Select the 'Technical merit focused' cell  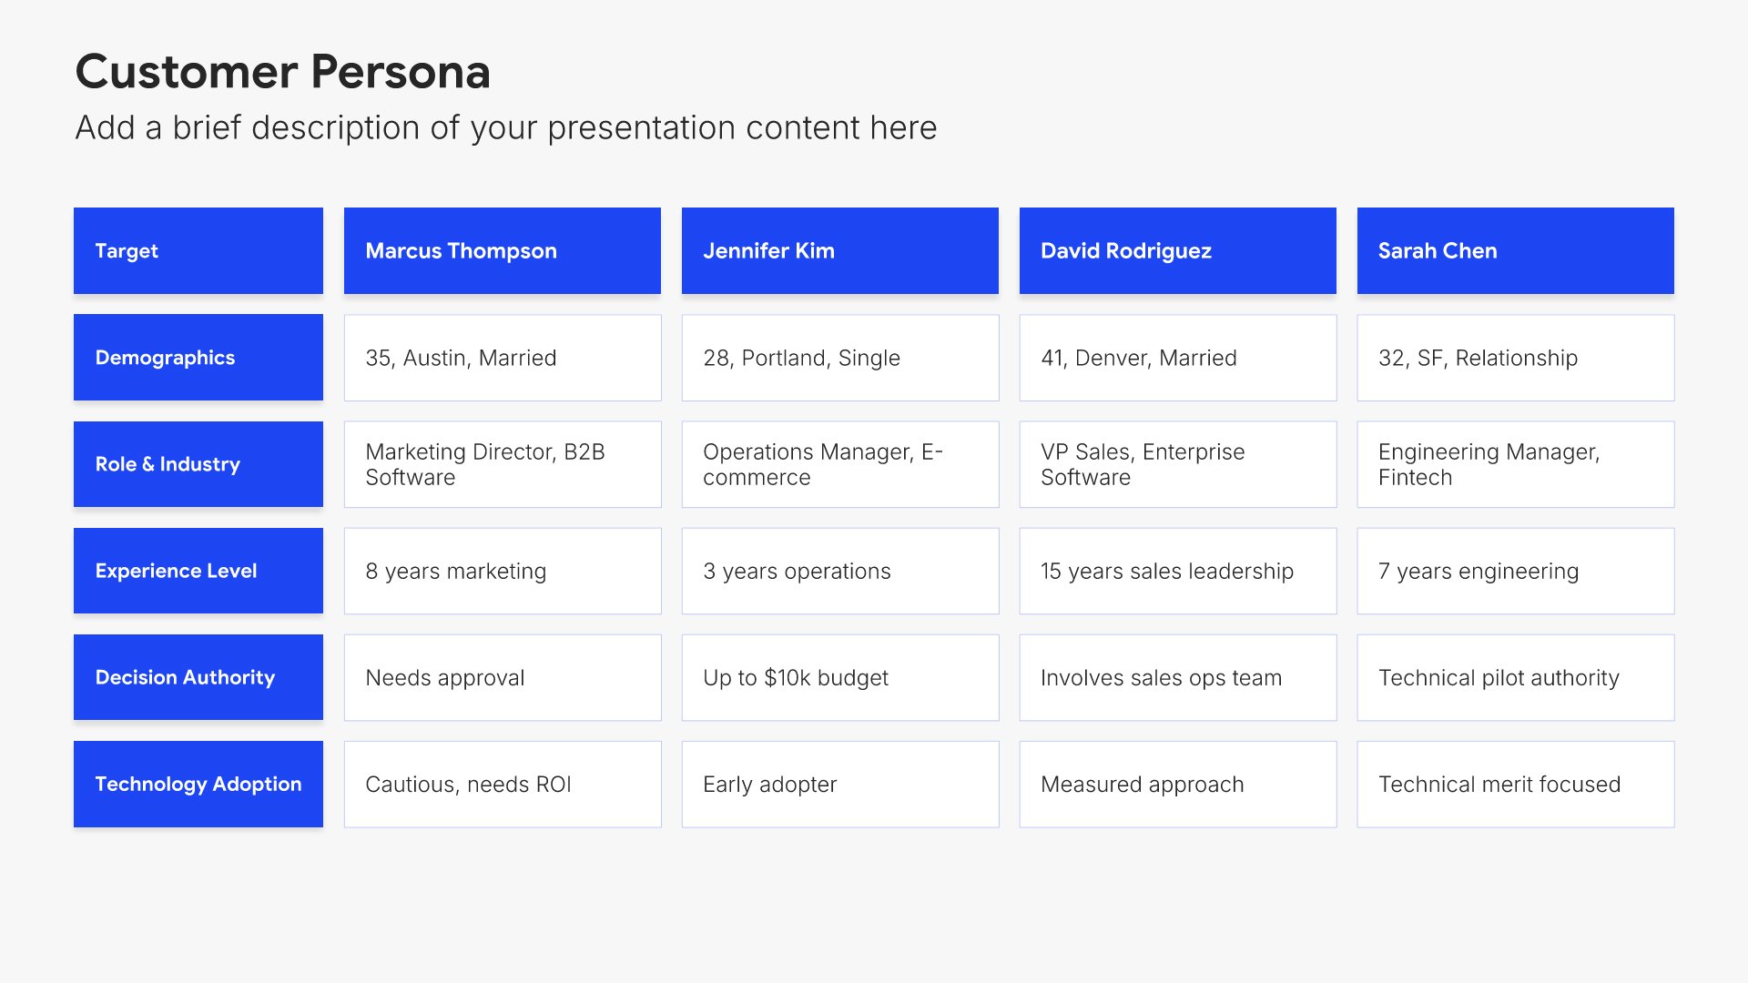(x=1516, y=784)
